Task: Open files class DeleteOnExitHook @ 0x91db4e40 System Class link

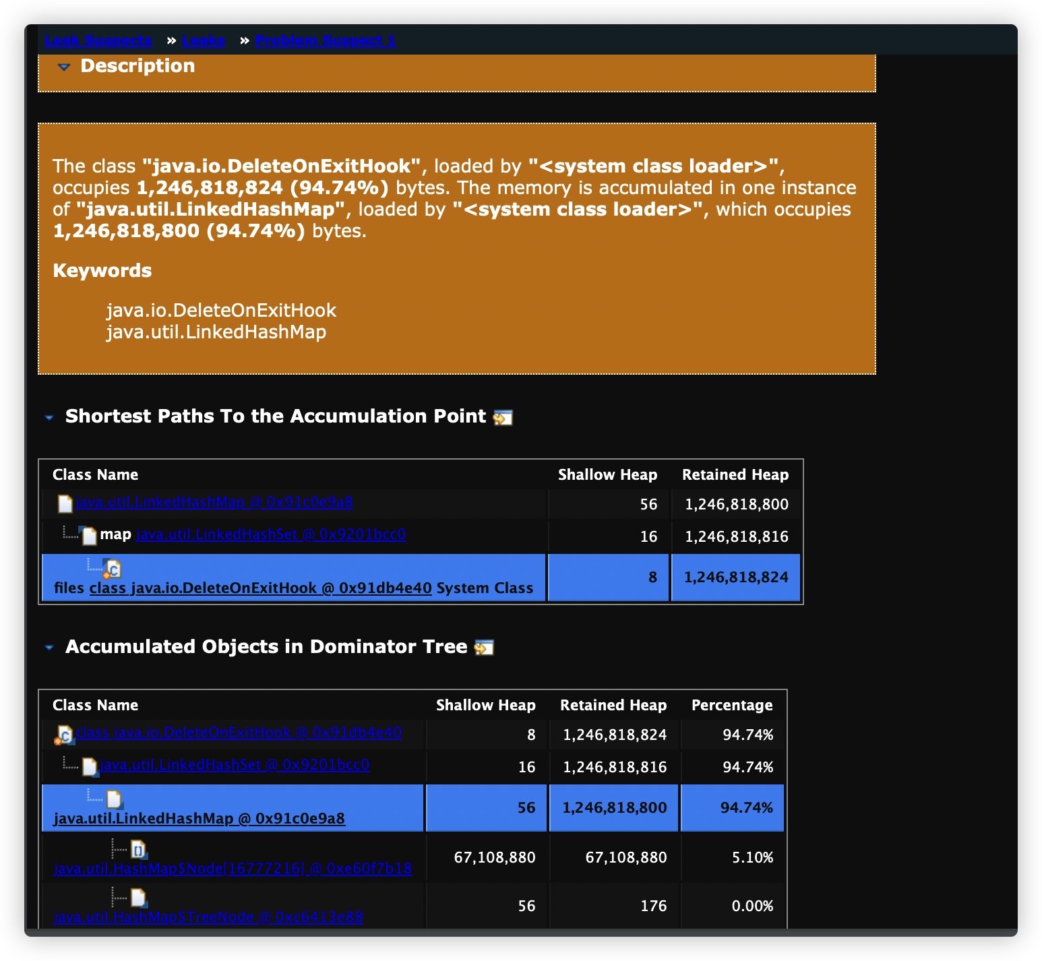Action: tap(260, 588)
